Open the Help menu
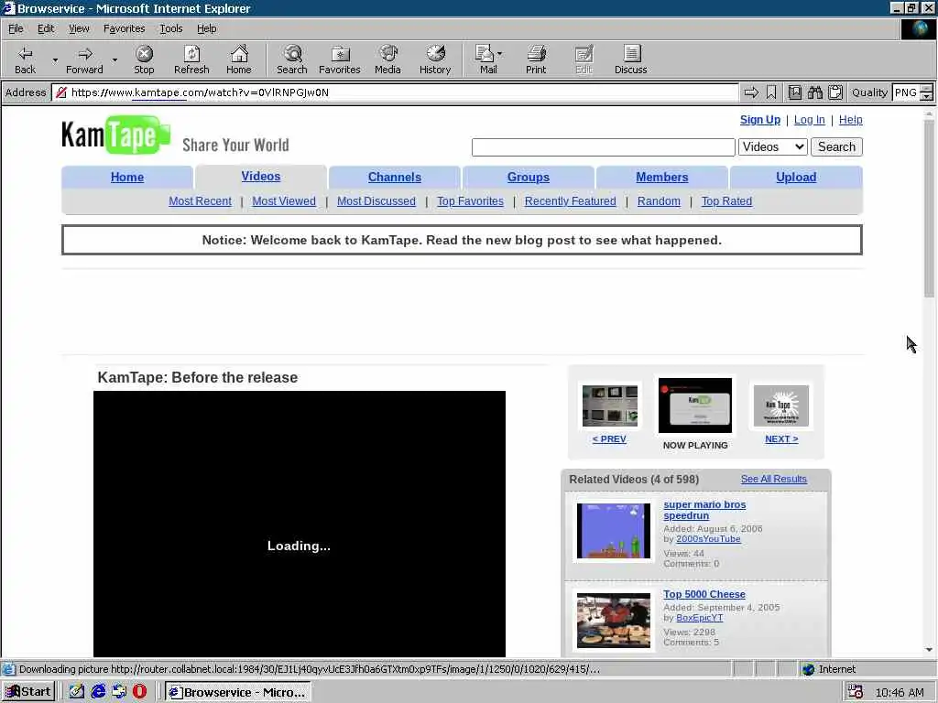The width and height of the screenshot is (938, 703). click(206, 28)
